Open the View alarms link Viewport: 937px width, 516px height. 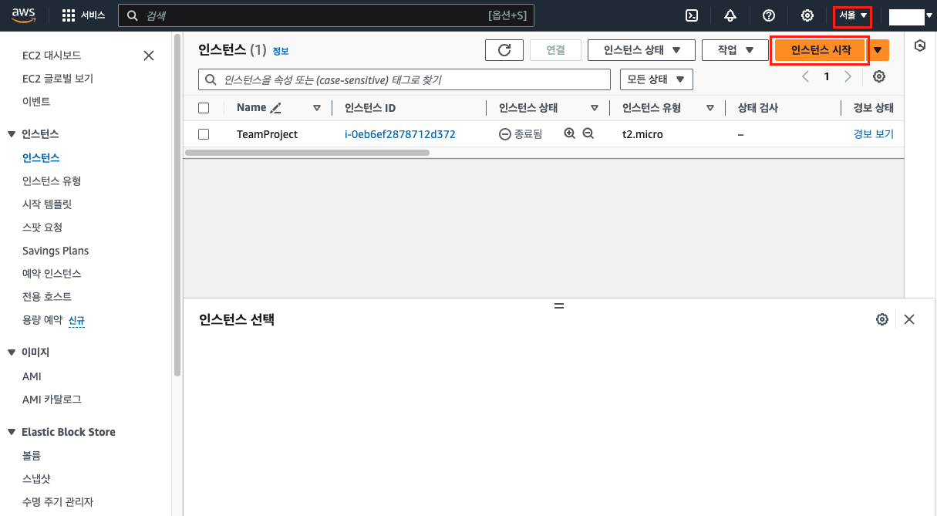874,134
